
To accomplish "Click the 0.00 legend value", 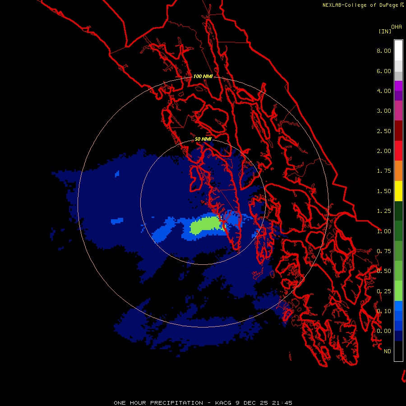I will (x=384, y=331).
